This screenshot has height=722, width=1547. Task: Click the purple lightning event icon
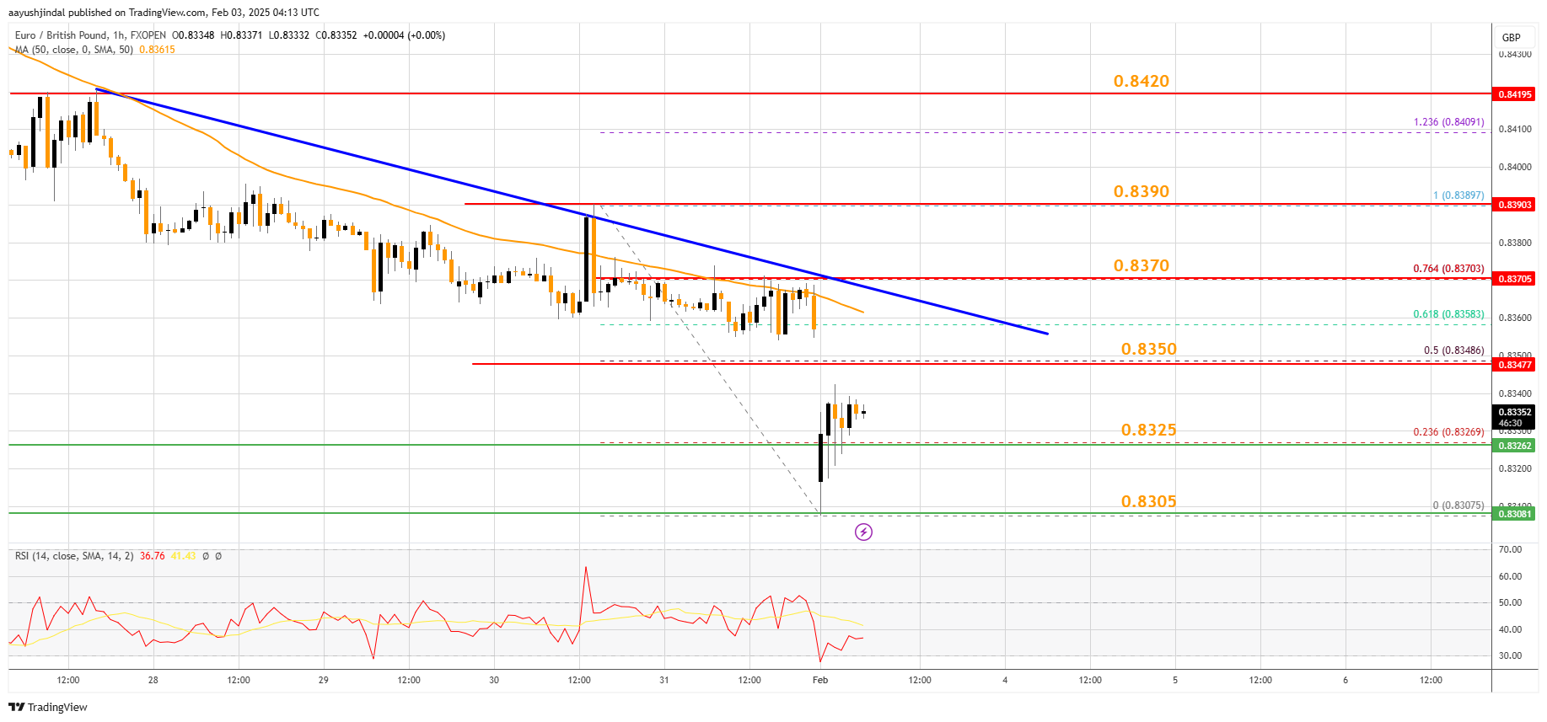click(x=863, y=532)
